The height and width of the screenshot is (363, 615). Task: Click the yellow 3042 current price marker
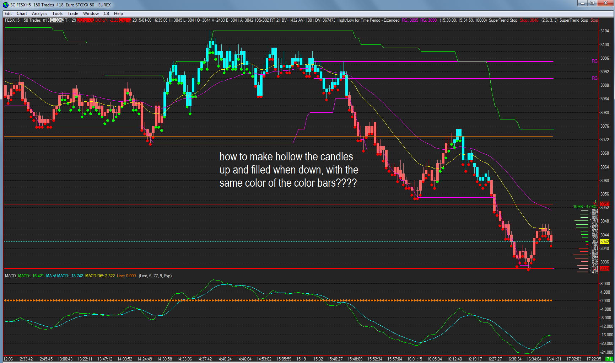pyautogui.click(x=605, y=242)
